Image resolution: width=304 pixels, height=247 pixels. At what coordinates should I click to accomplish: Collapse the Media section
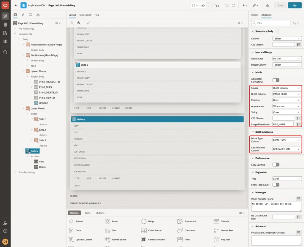(253, 72)
